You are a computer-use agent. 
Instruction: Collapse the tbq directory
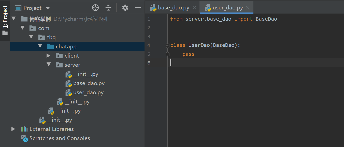(x=31, y=37)
